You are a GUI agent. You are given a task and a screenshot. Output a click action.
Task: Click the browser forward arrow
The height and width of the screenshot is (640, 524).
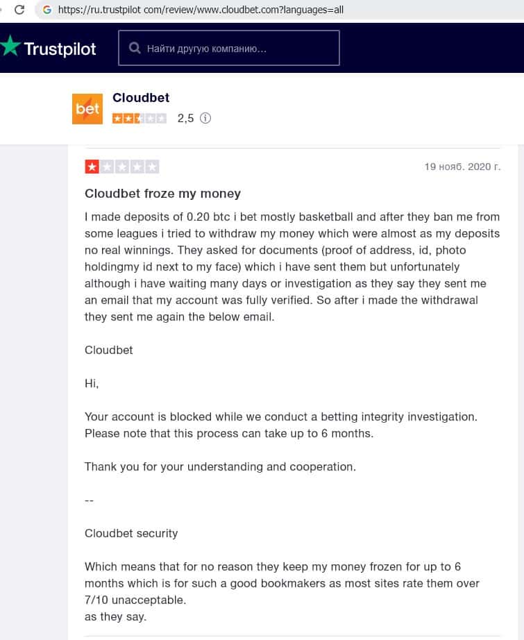click(2, 10)
